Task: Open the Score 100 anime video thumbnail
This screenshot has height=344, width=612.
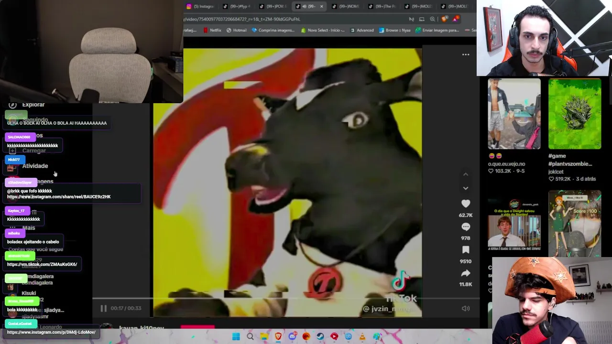Action: pyautogui.click(x=574, y=224)
